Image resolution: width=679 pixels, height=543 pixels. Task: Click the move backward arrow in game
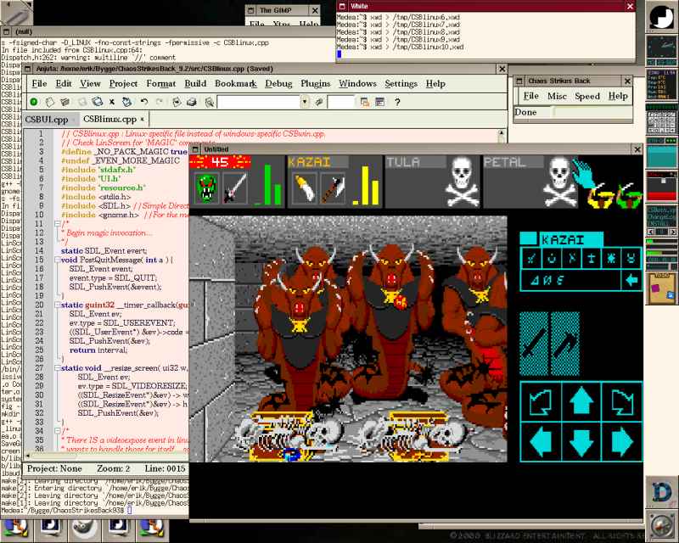pyautogui.click(x=580, y=441)
